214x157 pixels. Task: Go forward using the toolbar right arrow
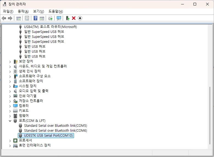click(x=10, y=18)
